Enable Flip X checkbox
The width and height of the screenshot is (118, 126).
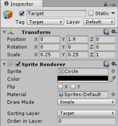(x=60, y=87)
